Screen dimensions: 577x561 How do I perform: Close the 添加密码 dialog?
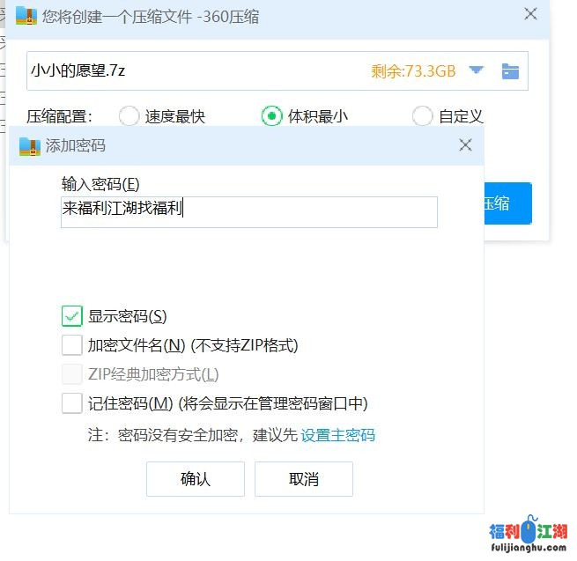click(x=465, y=145)
